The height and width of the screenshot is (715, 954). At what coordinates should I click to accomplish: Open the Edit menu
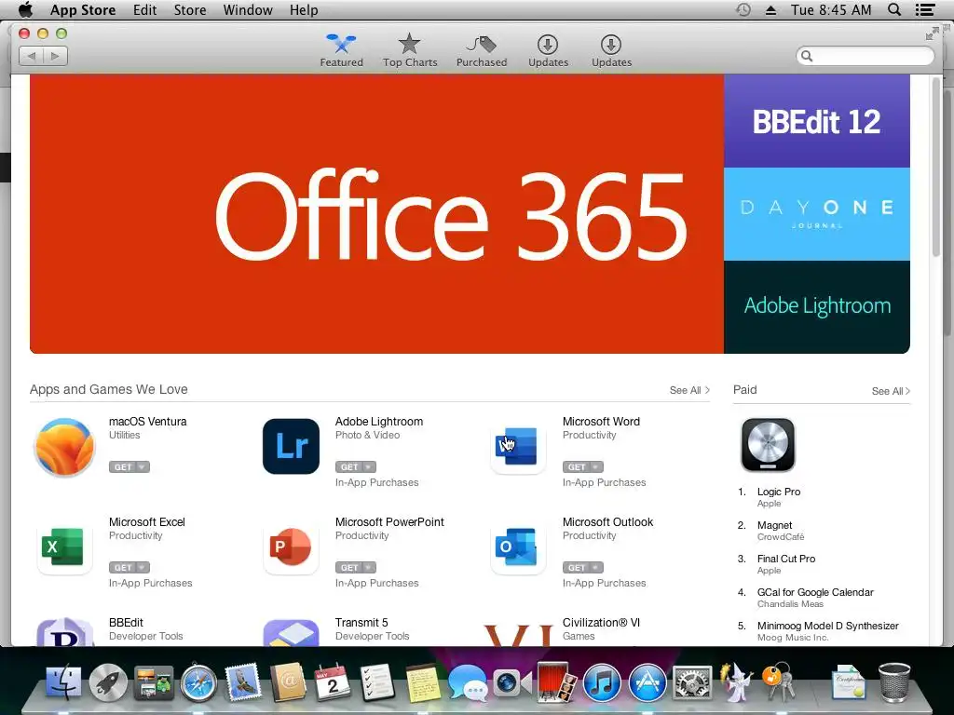click(x=144, y=9)
